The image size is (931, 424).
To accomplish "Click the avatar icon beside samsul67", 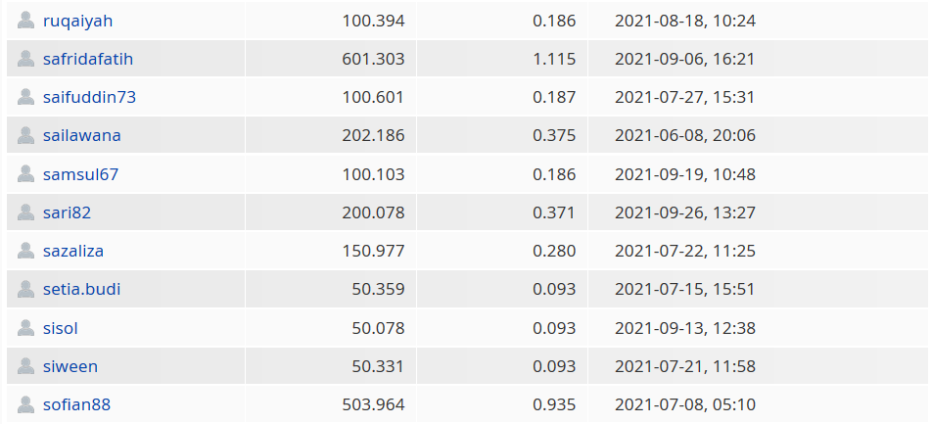I will (25, 174).
